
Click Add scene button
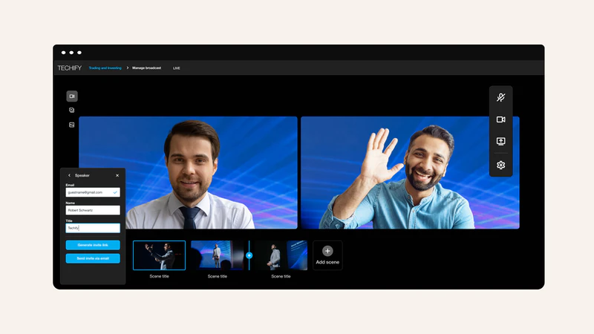pyautogui.click(x=327, y=255)
